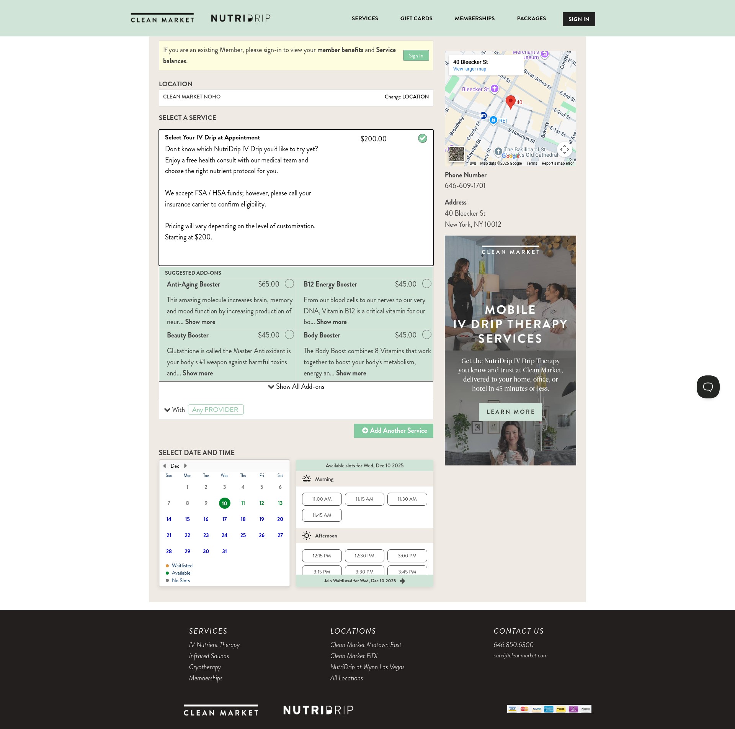Click green Sign In in member notice
The height and width of the screenshot is (729, 735).
tap(416, 56)
